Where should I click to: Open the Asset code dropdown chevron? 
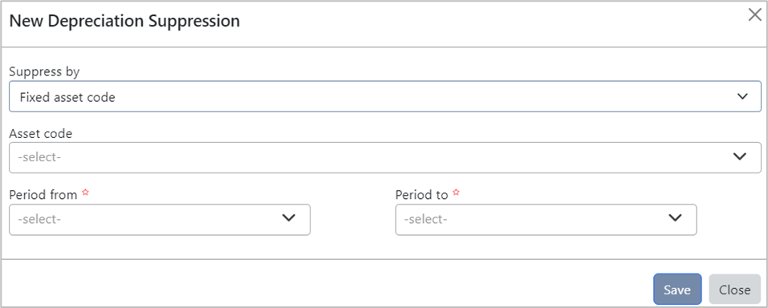pyautogui.click(x=740, y=156)
